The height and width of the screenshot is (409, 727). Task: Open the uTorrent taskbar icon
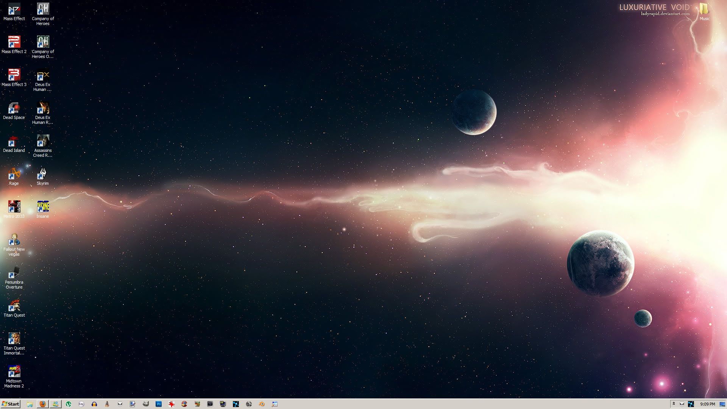(69, 404)
